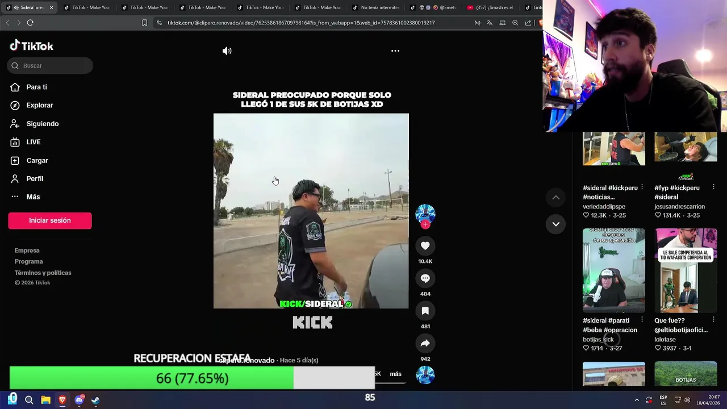The image size is (727, 409).
Task: Open the 'botijas_kick' username
Action: 598,340
